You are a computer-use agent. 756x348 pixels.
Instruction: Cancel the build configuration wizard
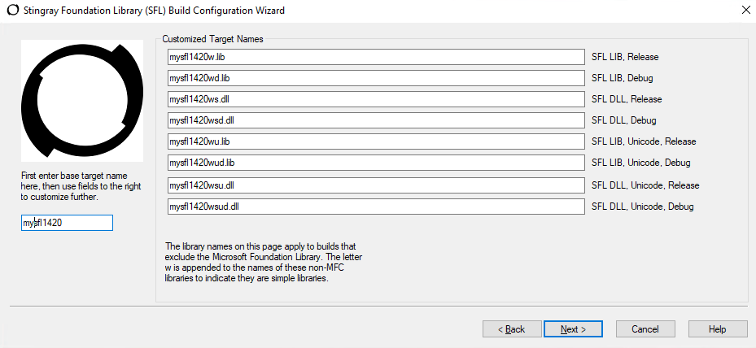coord(645,329)
